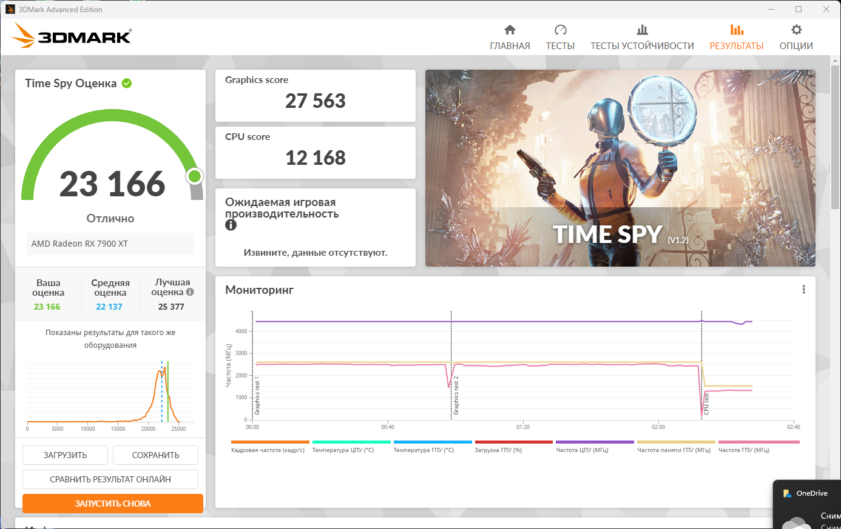Click the info icon next to Лучшая оценка
This screenshot has width=841, height=529.
coord(190,292)
